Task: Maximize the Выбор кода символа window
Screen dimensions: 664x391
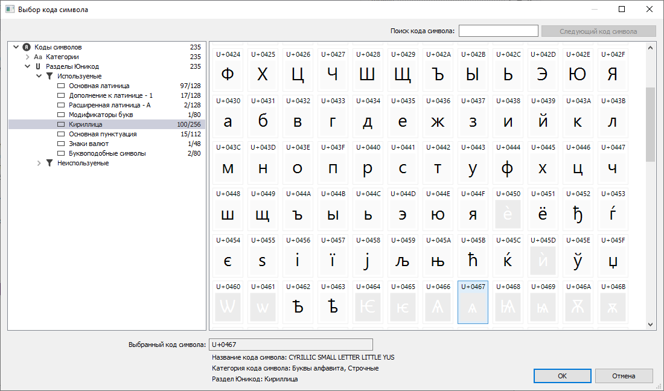Action: tap(622, 9)
